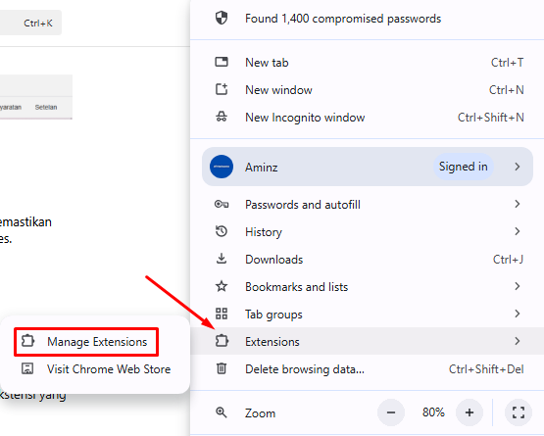Decrease zoom with the minus button
544x436 pixels.
tap(391, 412)
